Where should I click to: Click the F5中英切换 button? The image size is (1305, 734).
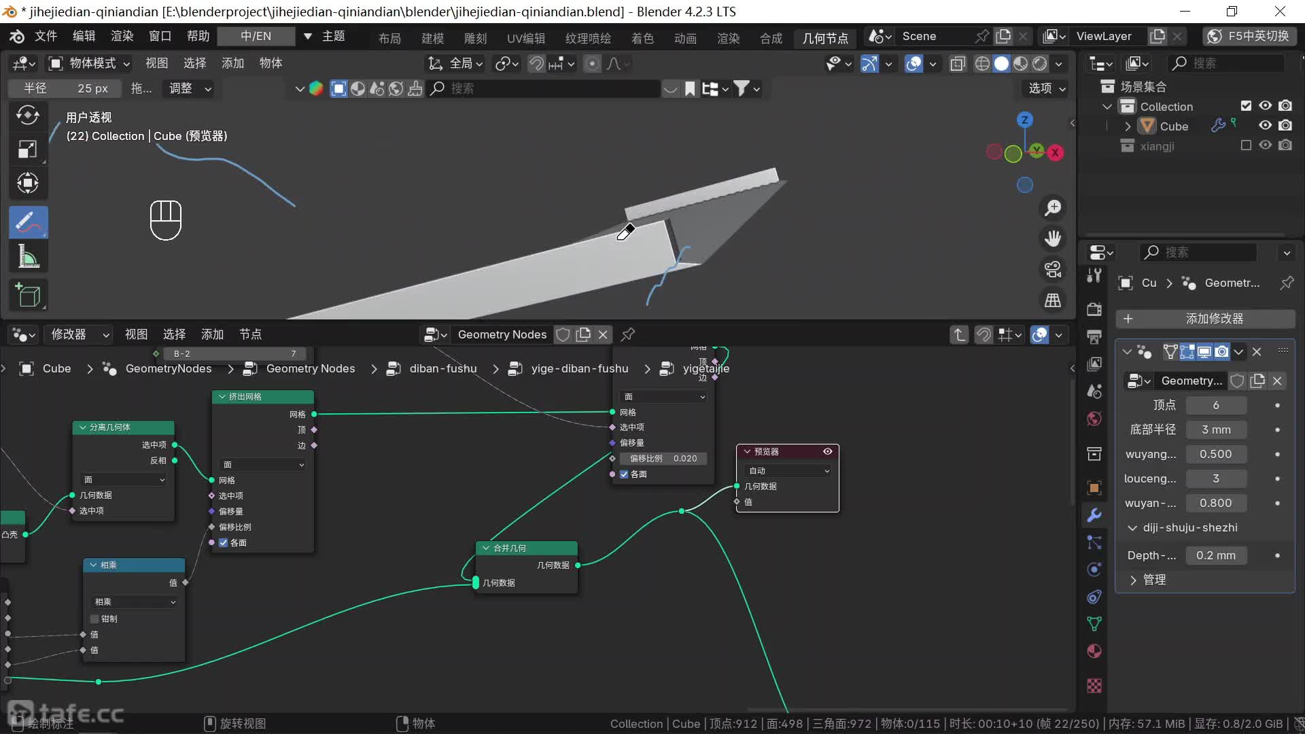coord(1249,36)
